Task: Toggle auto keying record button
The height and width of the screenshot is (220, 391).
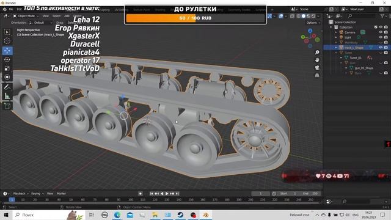Action: 141,194
